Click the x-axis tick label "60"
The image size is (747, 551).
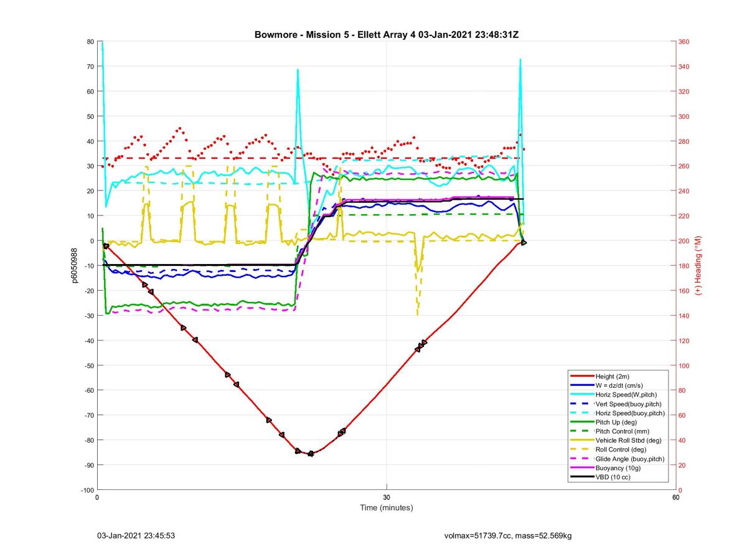[x=675, y=497]
